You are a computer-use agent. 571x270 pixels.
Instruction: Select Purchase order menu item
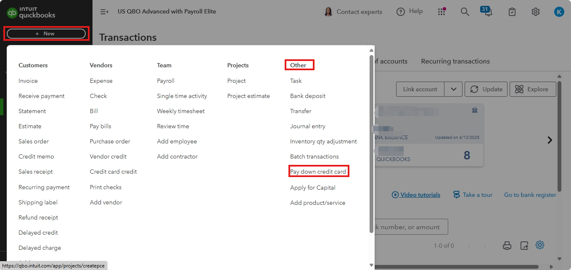click(110, 141)
